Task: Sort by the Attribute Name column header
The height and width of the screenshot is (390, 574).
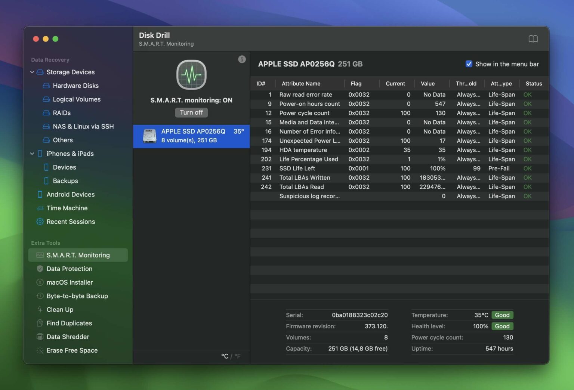Action: pos(301,83)
